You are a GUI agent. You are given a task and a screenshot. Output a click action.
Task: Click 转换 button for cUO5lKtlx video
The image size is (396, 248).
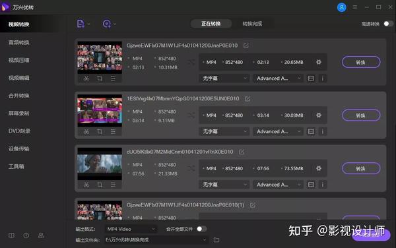[361, 168]
